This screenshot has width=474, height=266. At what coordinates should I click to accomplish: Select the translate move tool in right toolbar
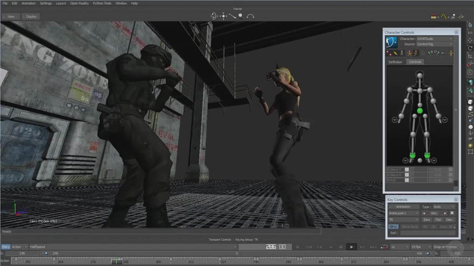pos(470,40)
